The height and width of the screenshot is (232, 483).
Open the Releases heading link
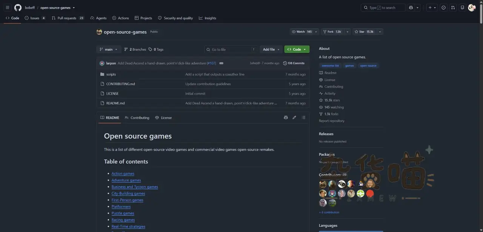pyautogui.click(x=326, y=134)
